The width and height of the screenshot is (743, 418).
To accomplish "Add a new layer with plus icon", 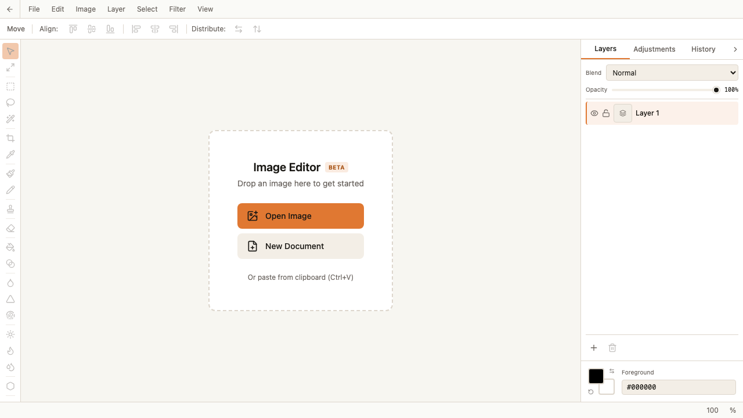I will pos(594,348).
